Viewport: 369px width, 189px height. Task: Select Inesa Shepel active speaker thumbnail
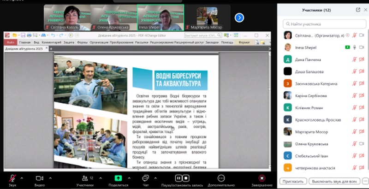click(161, 18)
